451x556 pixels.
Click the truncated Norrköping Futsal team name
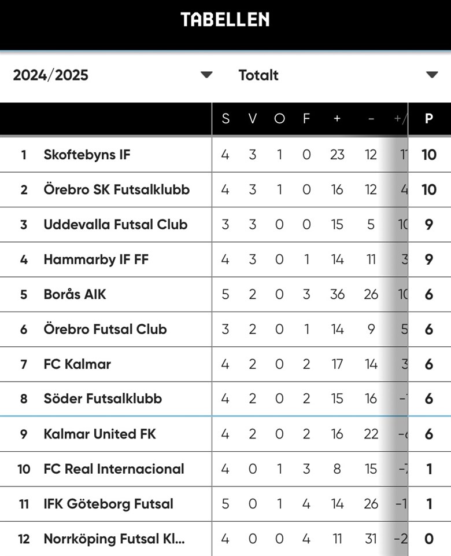coord(114,539)
